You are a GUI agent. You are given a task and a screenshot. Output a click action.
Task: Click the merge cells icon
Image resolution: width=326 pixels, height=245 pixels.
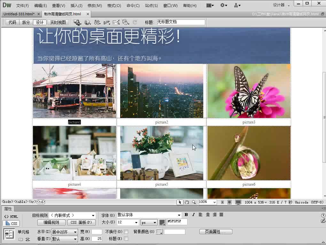point(21,239)
